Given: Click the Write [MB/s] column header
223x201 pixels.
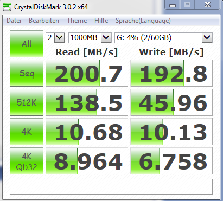Looking at the screenshot, I should coord(171,52).
